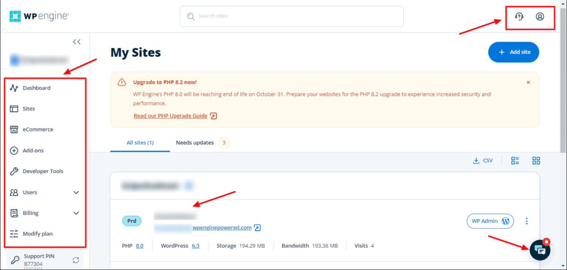Click the Search sites field
Viewport: 567px width, 270px height.
(292, 16)
